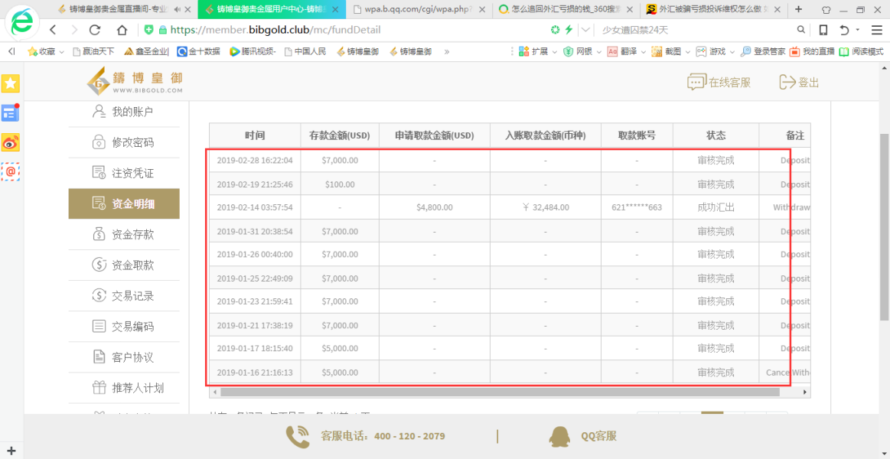This screenshot has height=459, width=890.
Task: Open the Weibo sidebar icon
Action: point(10,142)
